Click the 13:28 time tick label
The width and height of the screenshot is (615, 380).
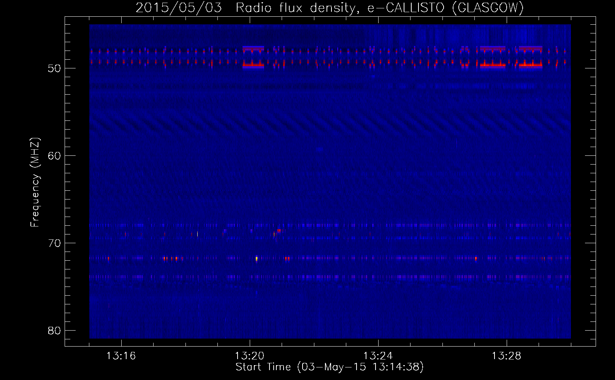pos(506,356)
